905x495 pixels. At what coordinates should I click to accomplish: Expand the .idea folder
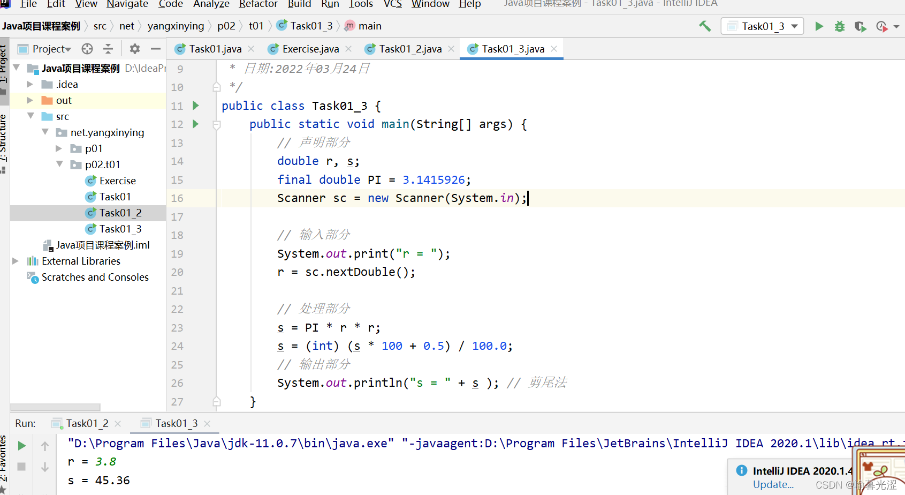[30, 84]
